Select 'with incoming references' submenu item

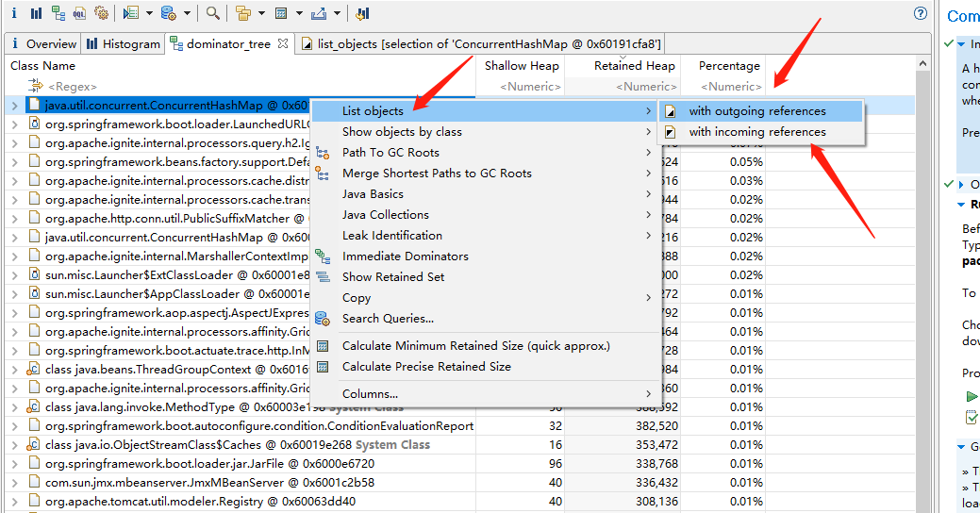click(756, 132)
